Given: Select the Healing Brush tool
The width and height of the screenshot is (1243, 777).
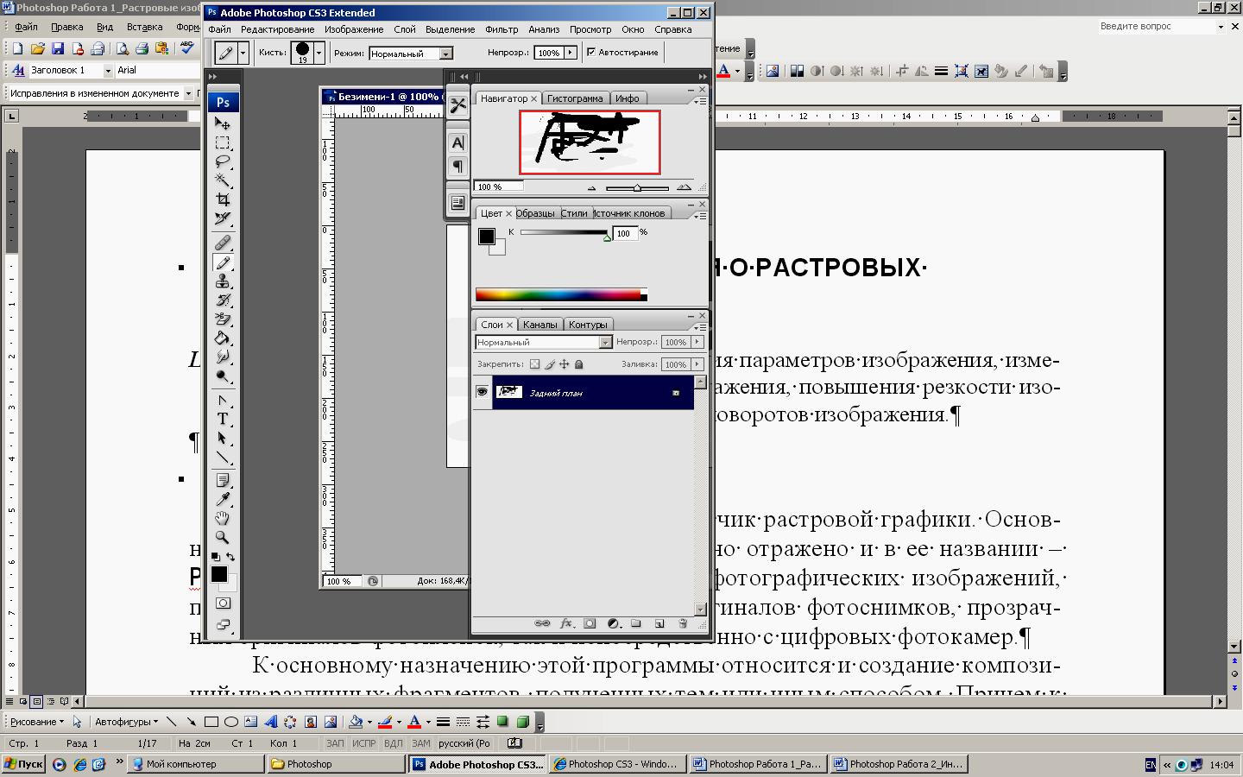Looking at the screenshot, I should pyautogui.click(x=223, y=243).
